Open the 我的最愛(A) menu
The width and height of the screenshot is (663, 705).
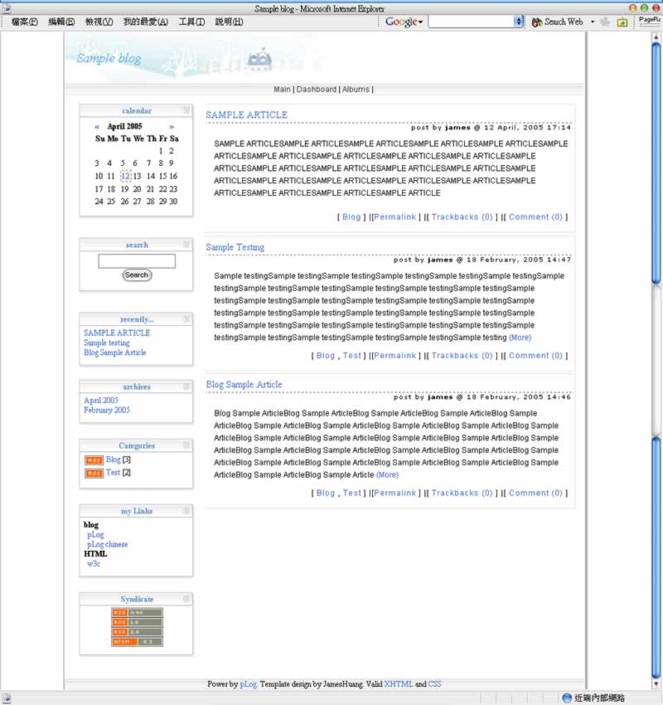(x=146, y=22)
